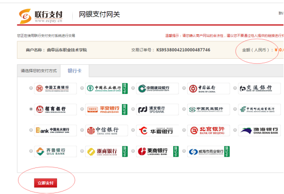
Task: Click the Bank of Communications logo
Action: tap(259, 88)
